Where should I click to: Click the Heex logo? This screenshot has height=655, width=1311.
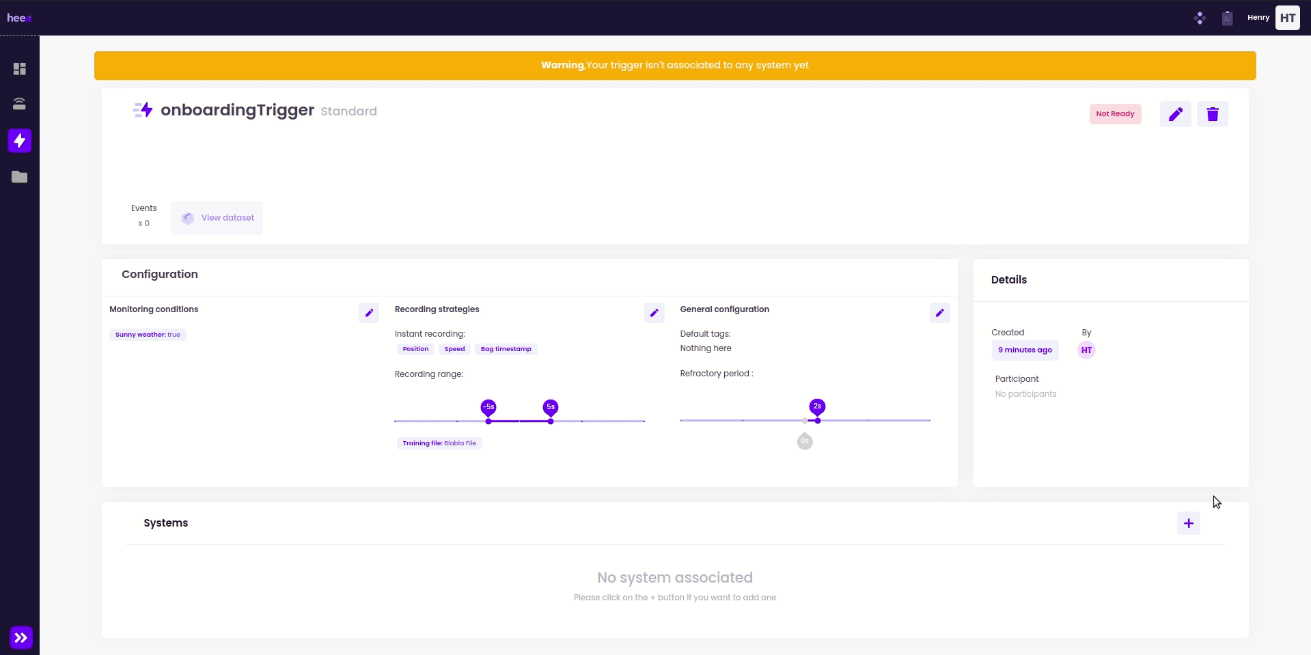point(19,18)
